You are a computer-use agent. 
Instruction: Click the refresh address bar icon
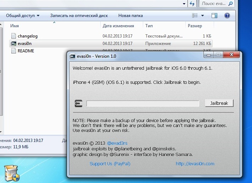click(192, 4)
